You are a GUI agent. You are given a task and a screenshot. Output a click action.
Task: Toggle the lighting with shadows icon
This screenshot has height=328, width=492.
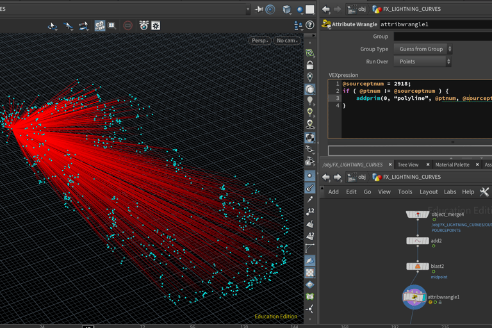click(309, 124)
